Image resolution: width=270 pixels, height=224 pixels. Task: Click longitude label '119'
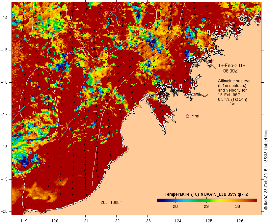[x=24, y=221]
